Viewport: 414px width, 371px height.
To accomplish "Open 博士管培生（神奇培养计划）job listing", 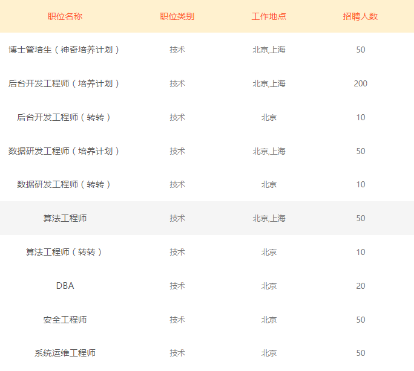I will (x=65, y=50).
